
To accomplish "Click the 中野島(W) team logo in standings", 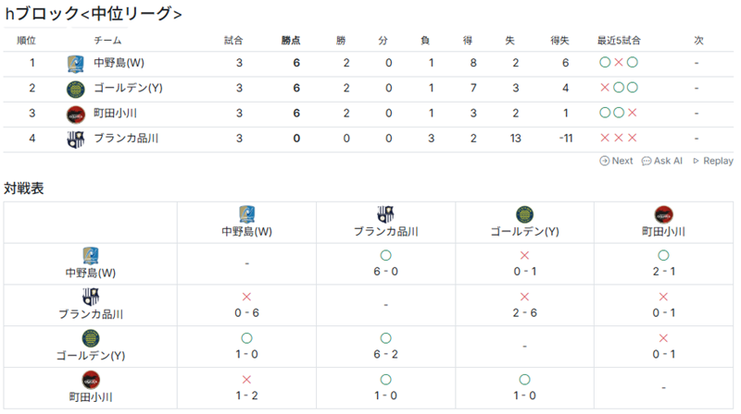I will [x=75, y=64].
